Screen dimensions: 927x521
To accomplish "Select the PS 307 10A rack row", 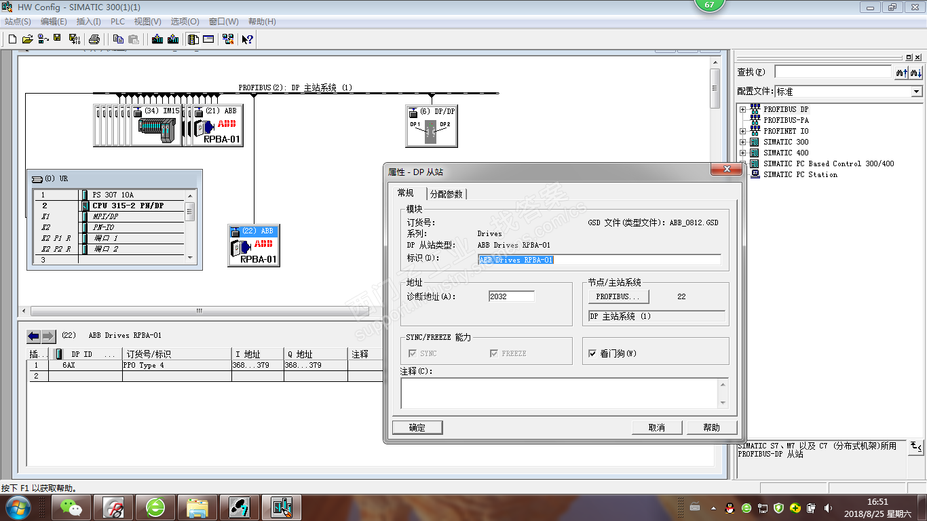I will click(x=109, y=195).
